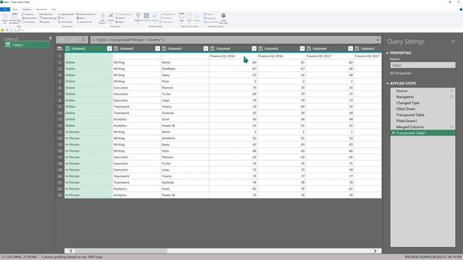
Task: Click Detect Data Type
Action: pyautogui.click(x=48, y=18)
